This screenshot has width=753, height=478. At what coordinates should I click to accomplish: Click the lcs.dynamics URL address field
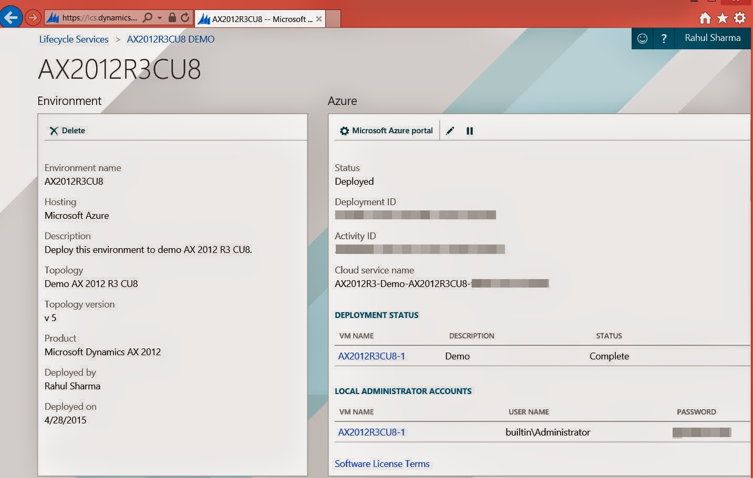[x=99, y=18]
